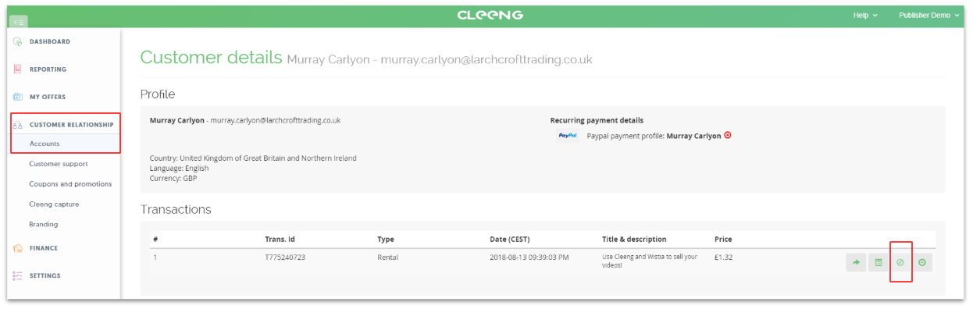Click the Cleeng logo in header
The image size is (973, 309).
[490, 15]
